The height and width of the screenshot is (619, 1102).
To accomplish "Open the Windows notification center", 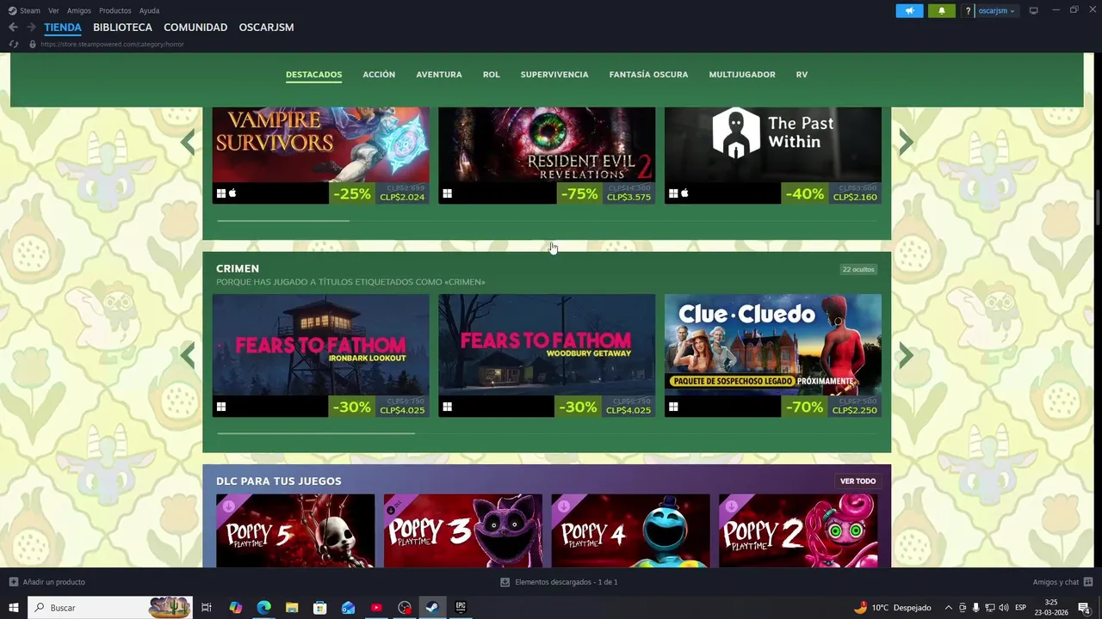I will pyautogui.click(x=1084, y=608).
